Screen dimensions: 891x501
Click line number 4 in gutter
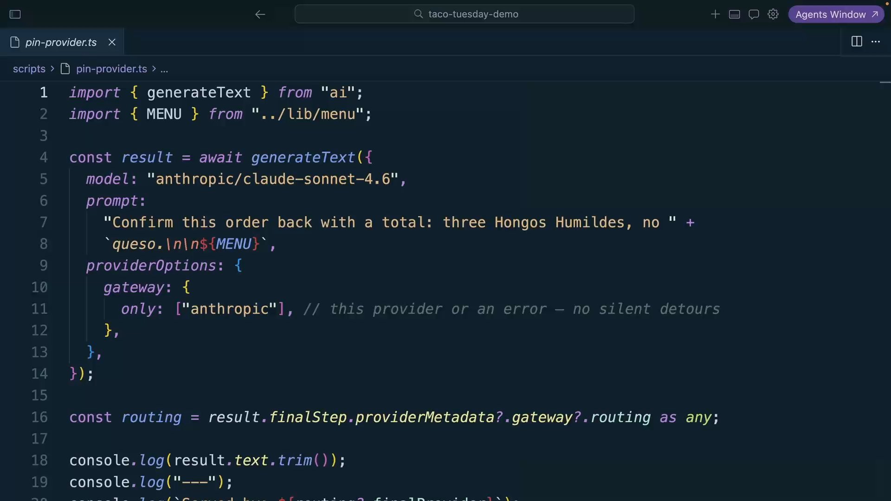pos(44,157)
